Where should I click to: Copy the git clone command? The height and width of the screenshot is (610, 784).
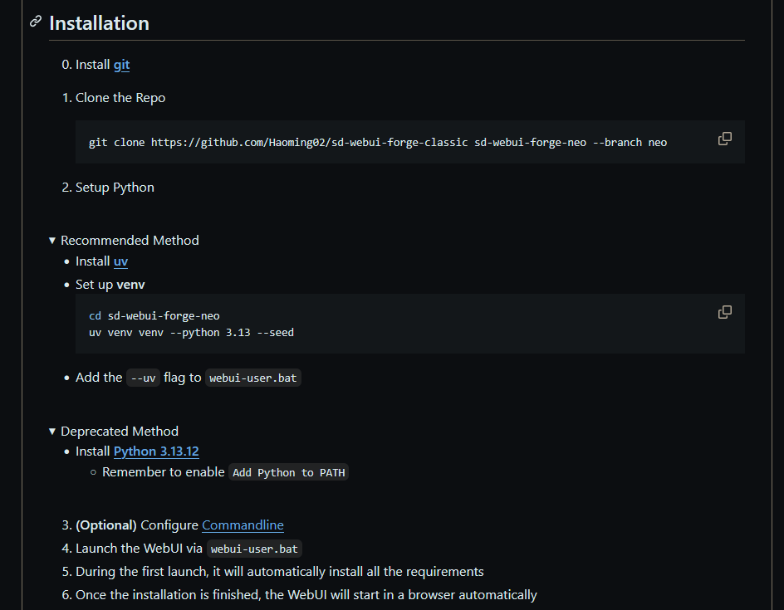724,139
